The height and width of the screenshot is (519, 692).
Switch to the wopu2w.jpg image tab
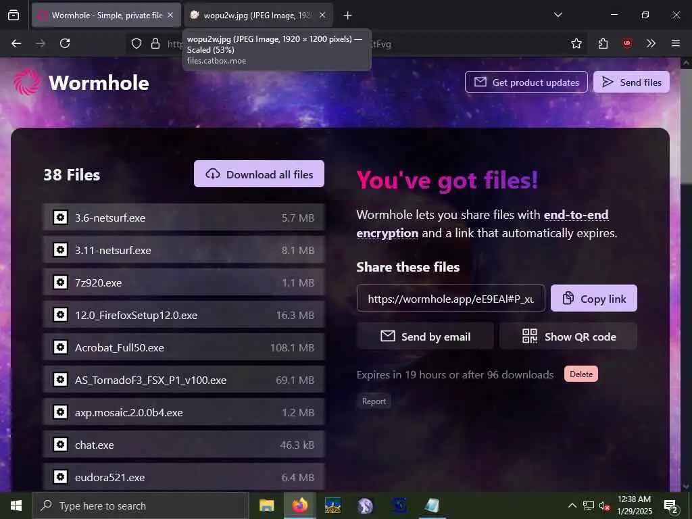tap(258, 16)
